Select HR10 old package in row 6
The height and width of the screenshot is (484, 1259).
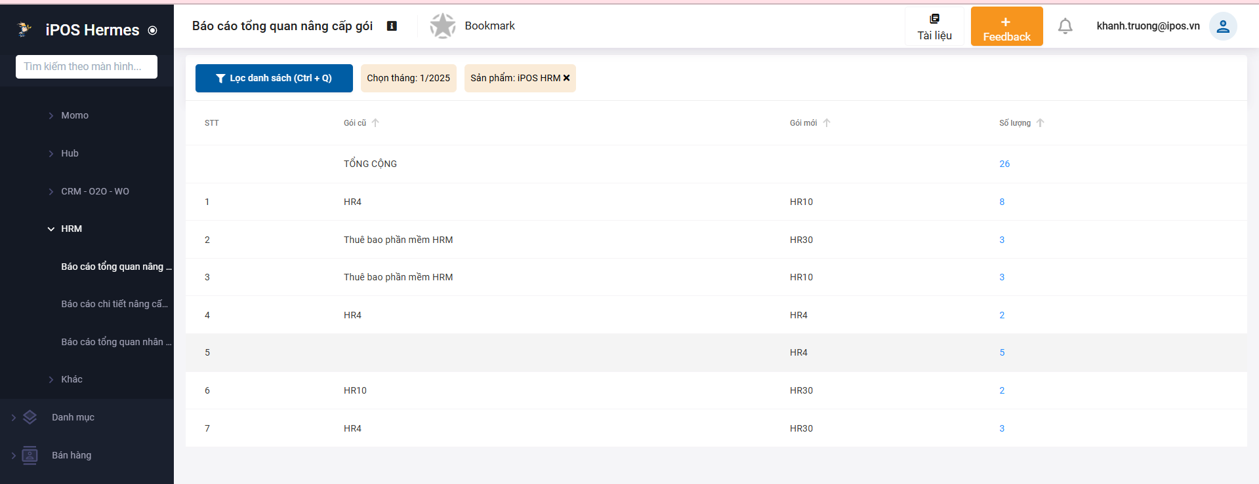(355, 390)
